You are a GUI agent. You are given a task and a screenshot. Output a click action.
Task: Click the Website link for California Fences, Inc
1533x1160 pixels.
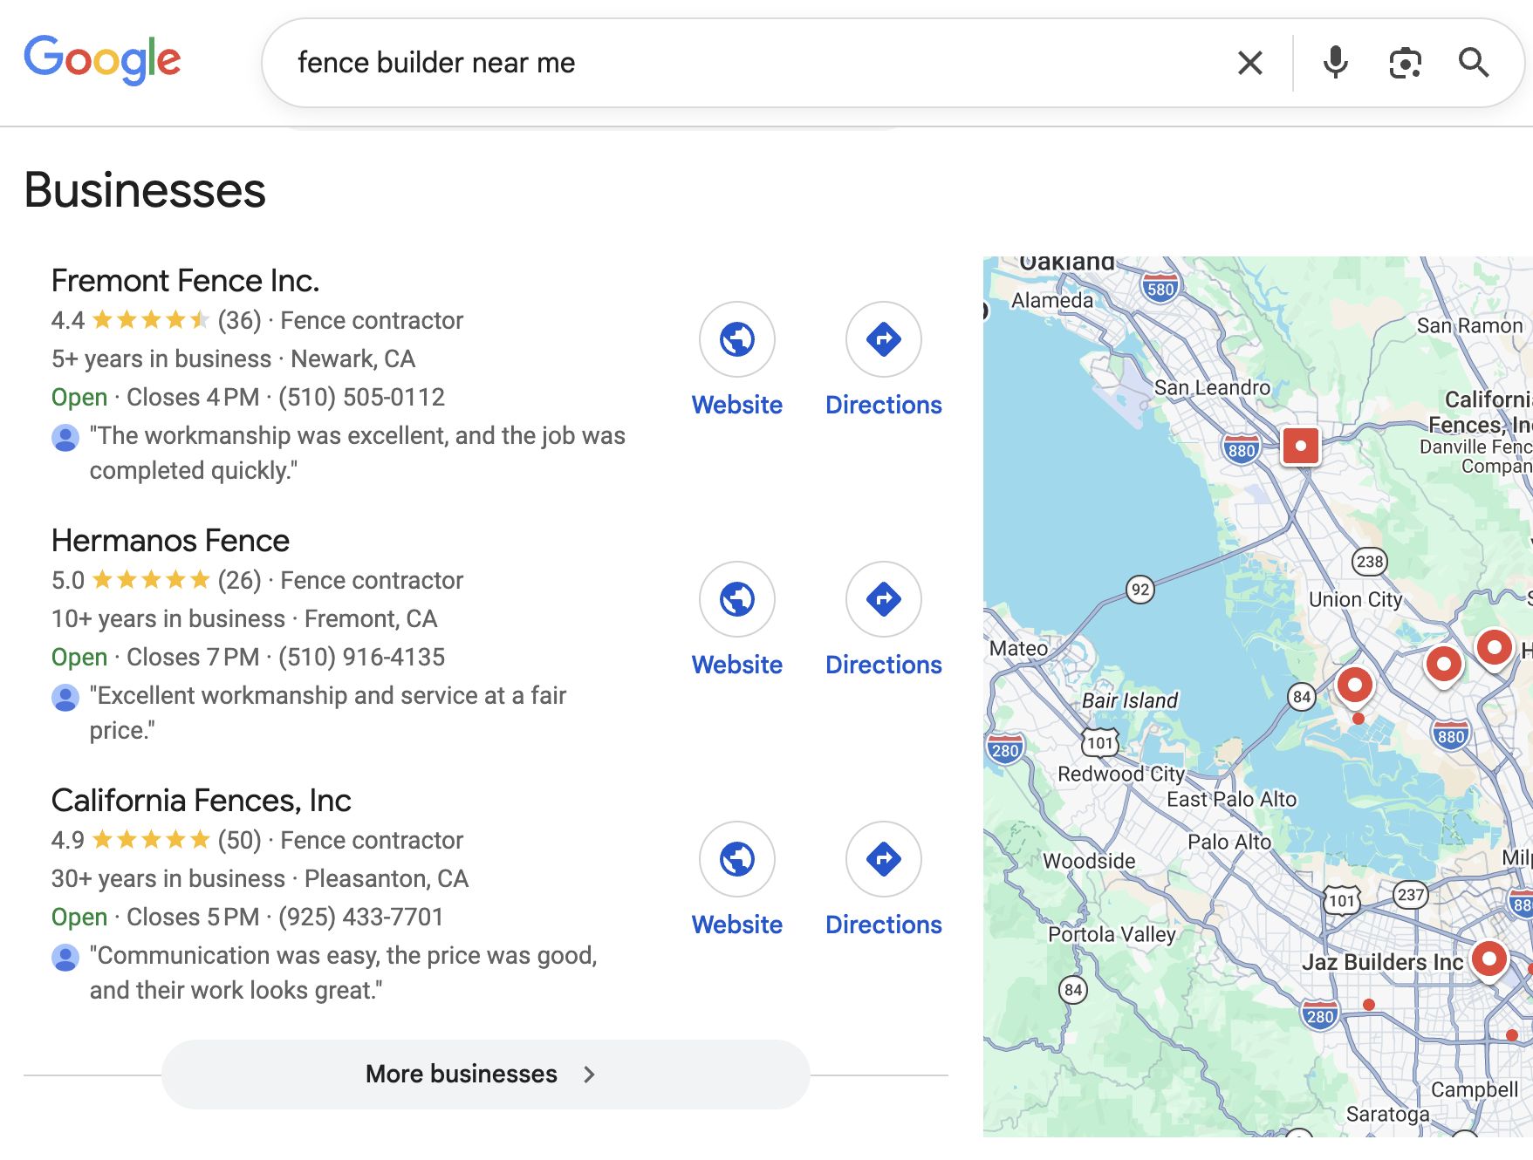pyautogui.click(x=737, y=924)
